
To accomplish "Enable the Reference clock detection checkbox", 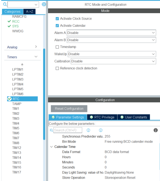I will [x=57, y=68].
